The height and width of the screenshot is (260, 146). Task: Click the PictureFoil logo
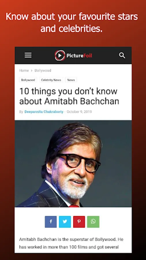pos(73,55)
